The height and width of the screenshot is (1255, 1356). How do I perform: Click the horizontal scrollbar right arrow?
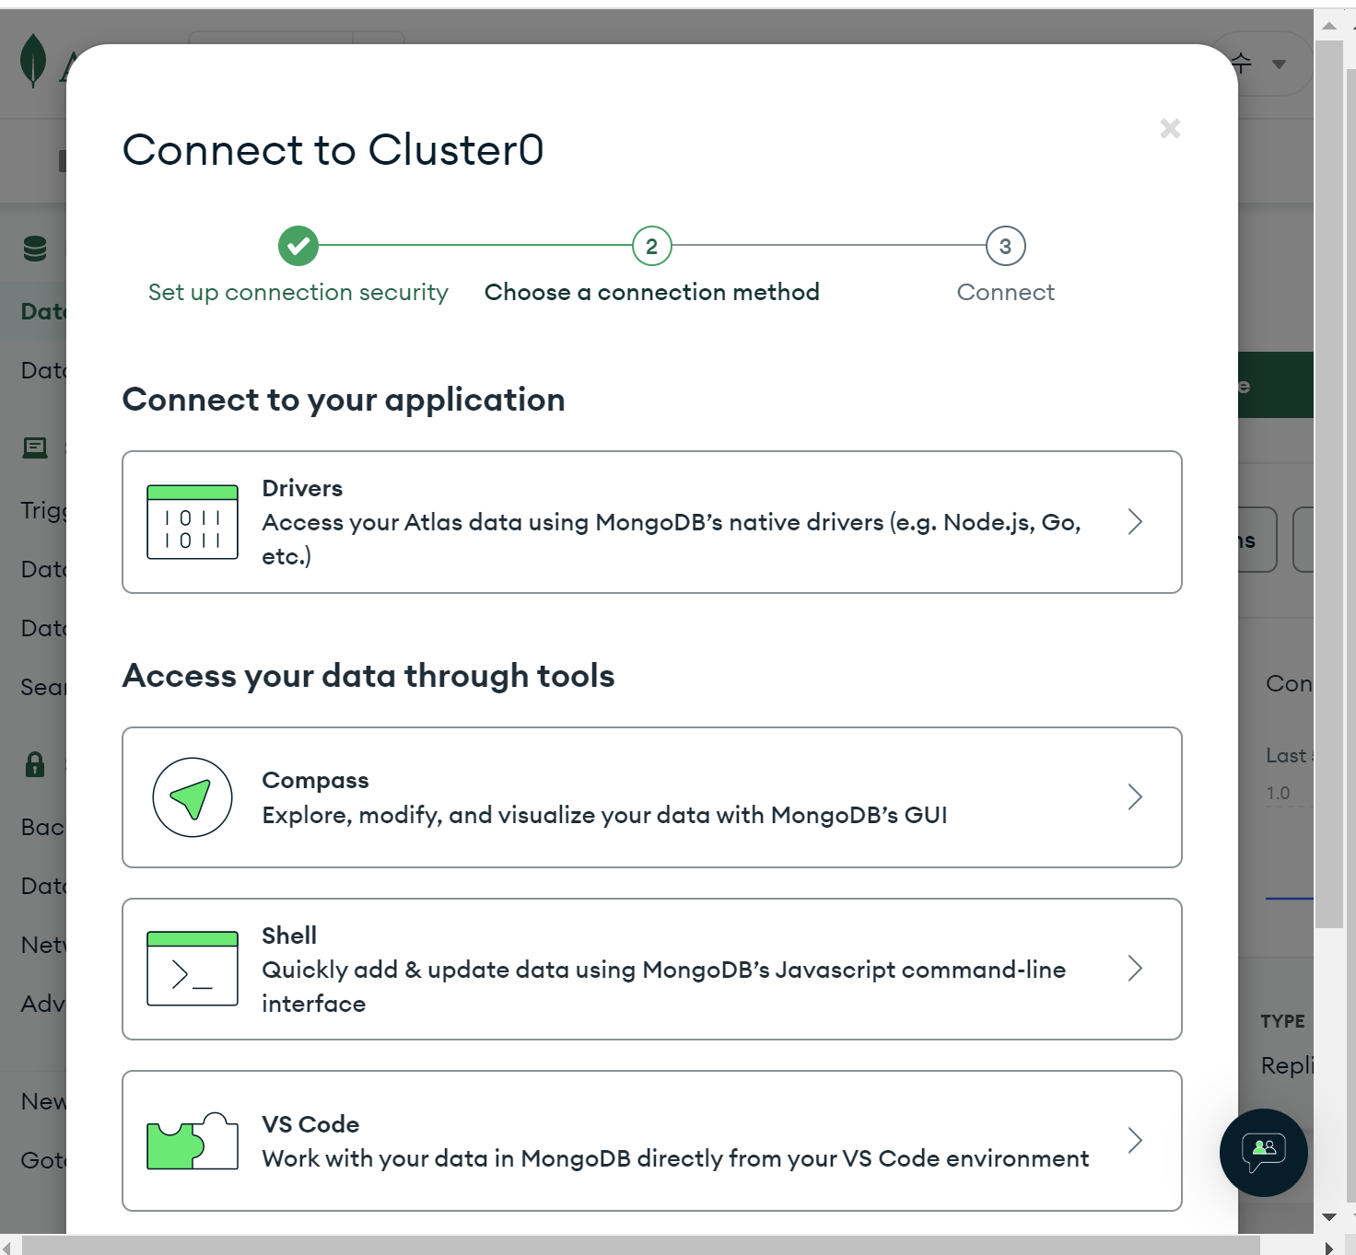(x=1327, y=1248)
